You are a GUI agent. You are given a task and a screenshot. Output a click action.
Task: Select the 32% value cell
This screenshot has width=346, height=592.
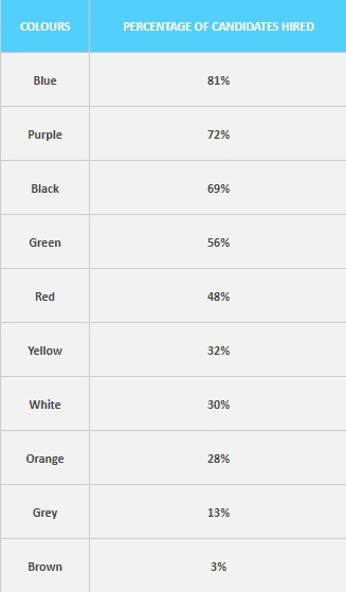[218, 350]
